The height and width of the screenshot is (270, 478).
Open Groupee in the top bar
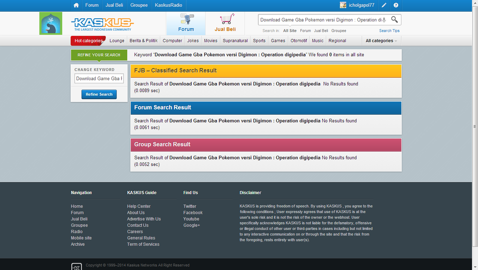[139, 5]
